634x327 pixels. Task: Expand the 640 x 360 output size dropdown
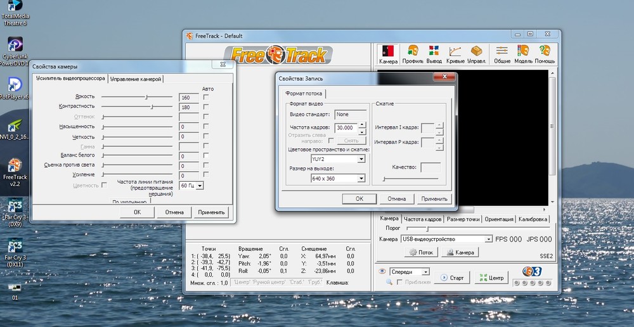point(361,179)
